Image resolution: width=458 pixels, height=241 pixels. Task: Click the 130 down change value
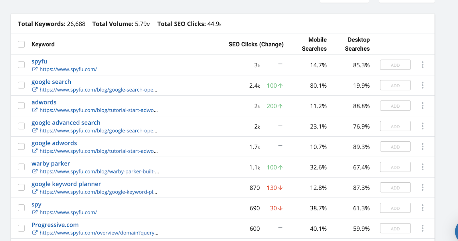(275, 188)
